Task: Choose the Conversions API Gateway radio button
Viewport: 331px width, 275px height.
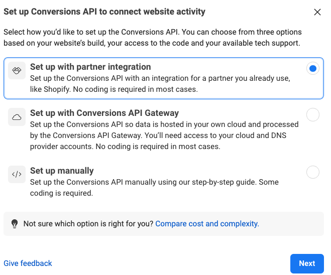Action: click(313, 115)
